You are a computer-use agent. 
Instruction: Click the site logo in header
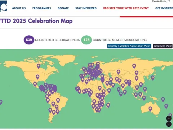point(3,6)
